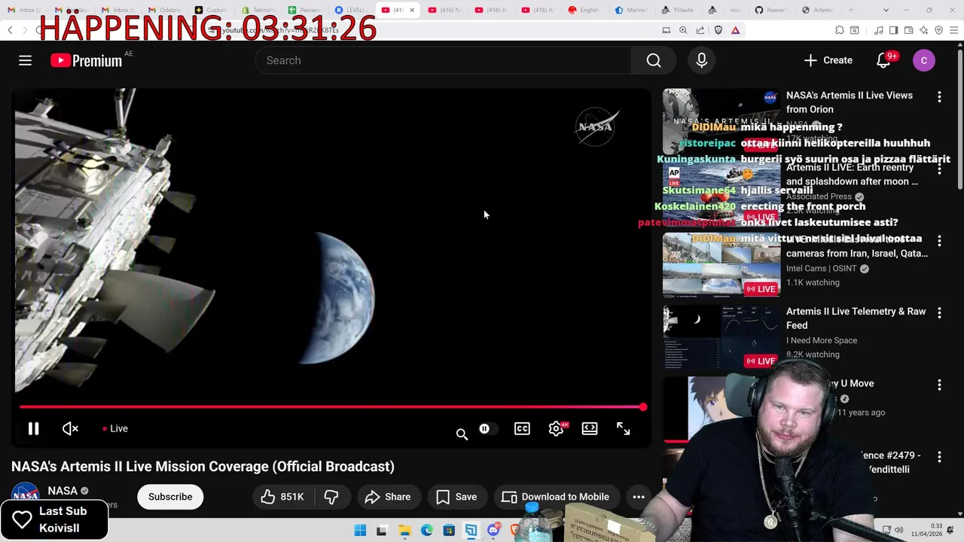
Task: Open Artemis II Live Telemetry & Raw Feed title
Action: tap(856, 318)
